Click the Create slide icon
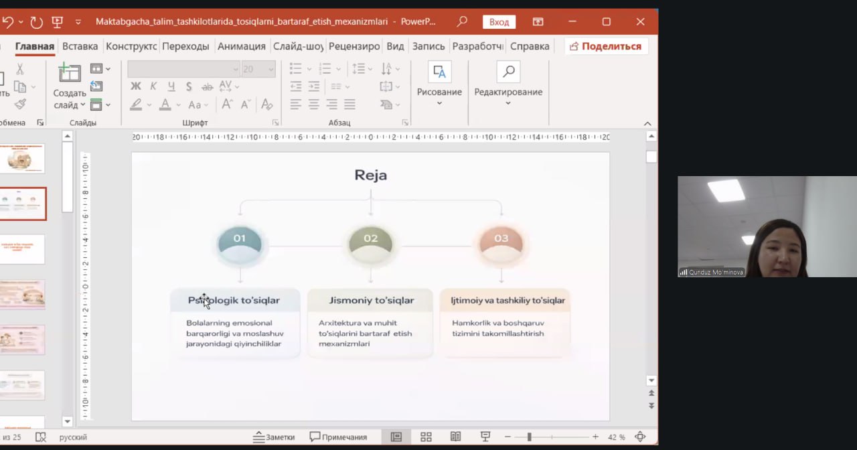Screen dimensions: 857x450 (69, 73)
